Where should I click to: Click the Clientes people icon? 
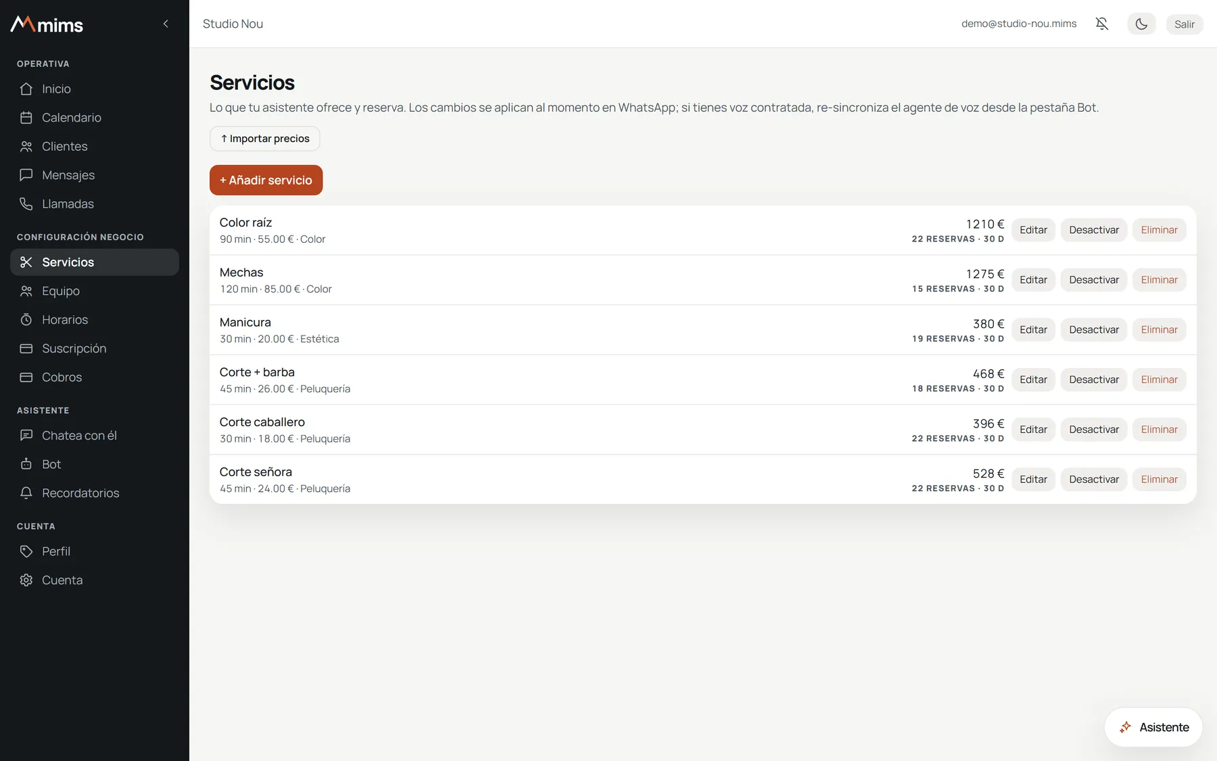26,146
